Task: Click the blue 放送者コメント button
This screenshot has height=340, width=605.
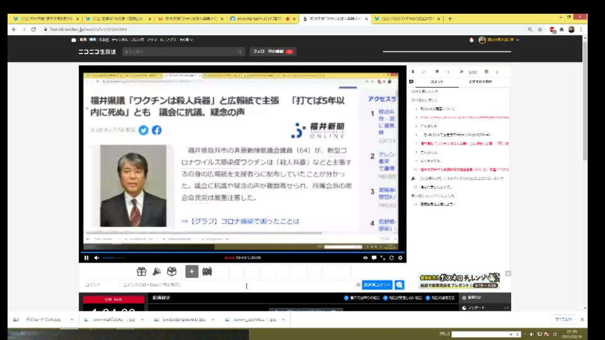Action: click(377, 285)
